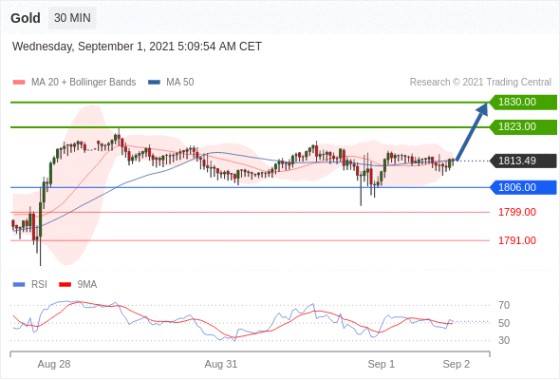The height and width of the screenshot is (380, 560).
Task: Select the 1806.00 blue pivot label
Action: [x=523, y=187]
